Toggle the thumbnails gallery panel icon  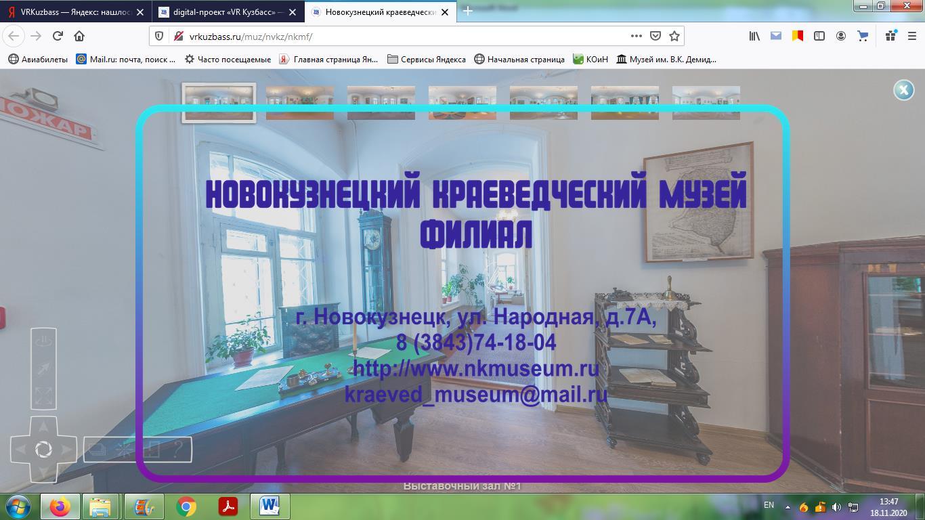point(98,450)
